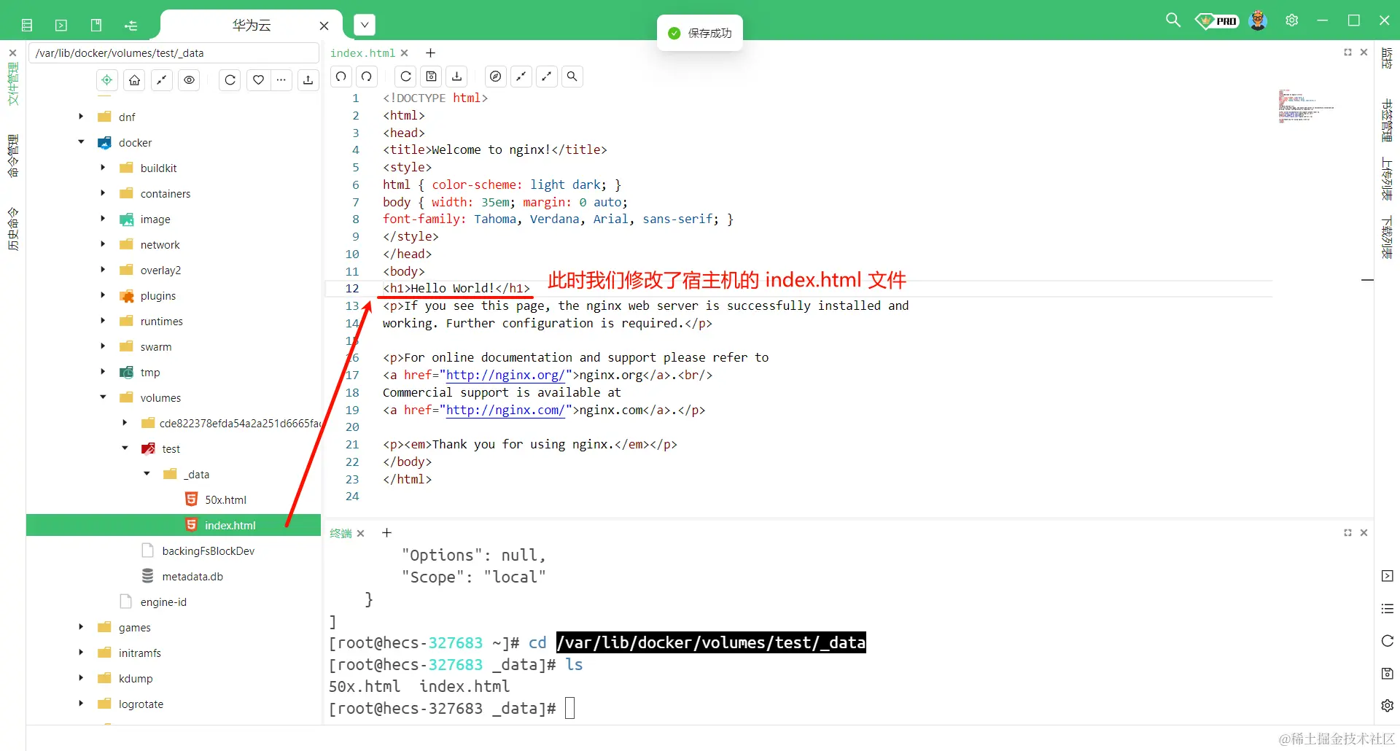
Task: Follow the http://nginx.org/ link in the code
Action: click(x=505, y=375)
